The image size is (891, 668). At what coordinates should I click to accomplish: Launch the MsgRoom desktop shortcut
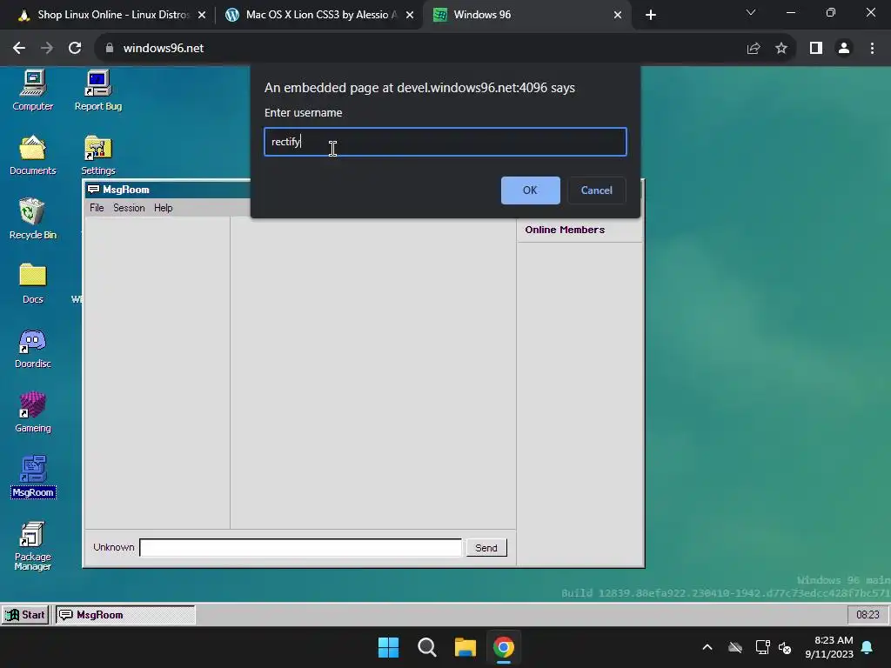coord(33,477)
